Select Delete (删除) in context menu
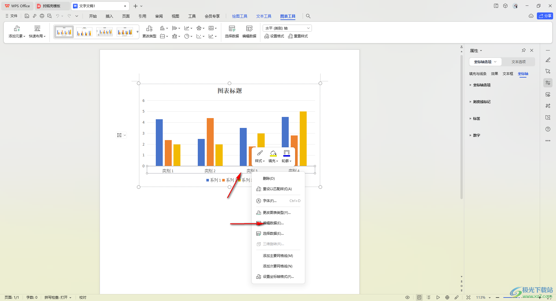 (278, 179)
